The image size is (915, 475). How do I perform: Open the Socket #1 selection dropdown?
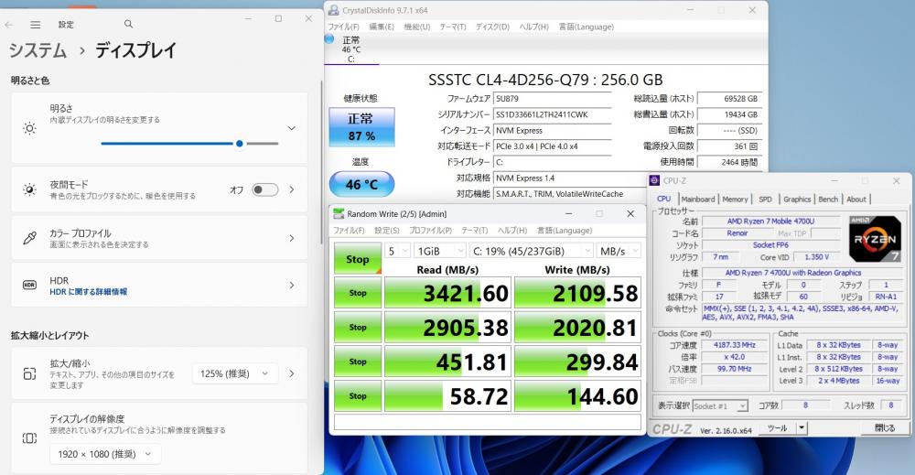point(719,405)
